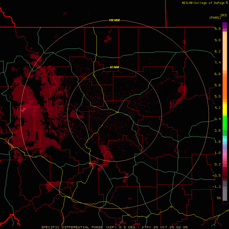Image resolution: width=229 pixels, height=229 pixels.
Task: Select the 3.4 scale value
Action: coord(218,119)
